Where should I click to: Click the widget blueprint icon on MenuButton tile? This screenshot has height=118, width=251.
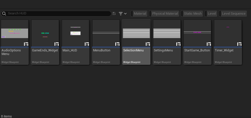[117, 44]
